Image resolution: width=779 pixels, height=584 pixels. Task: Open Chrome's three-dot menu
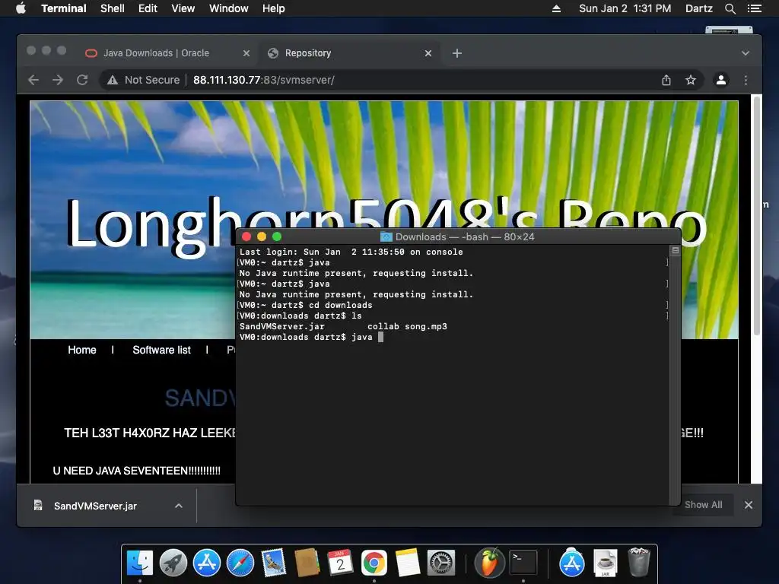(746, 80)
